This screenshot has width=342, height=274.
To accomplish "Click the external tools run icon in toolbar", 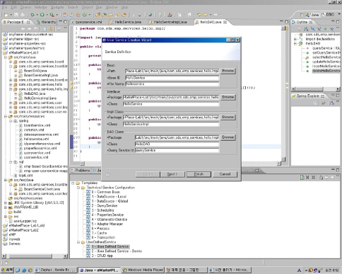I will (52, 15).
